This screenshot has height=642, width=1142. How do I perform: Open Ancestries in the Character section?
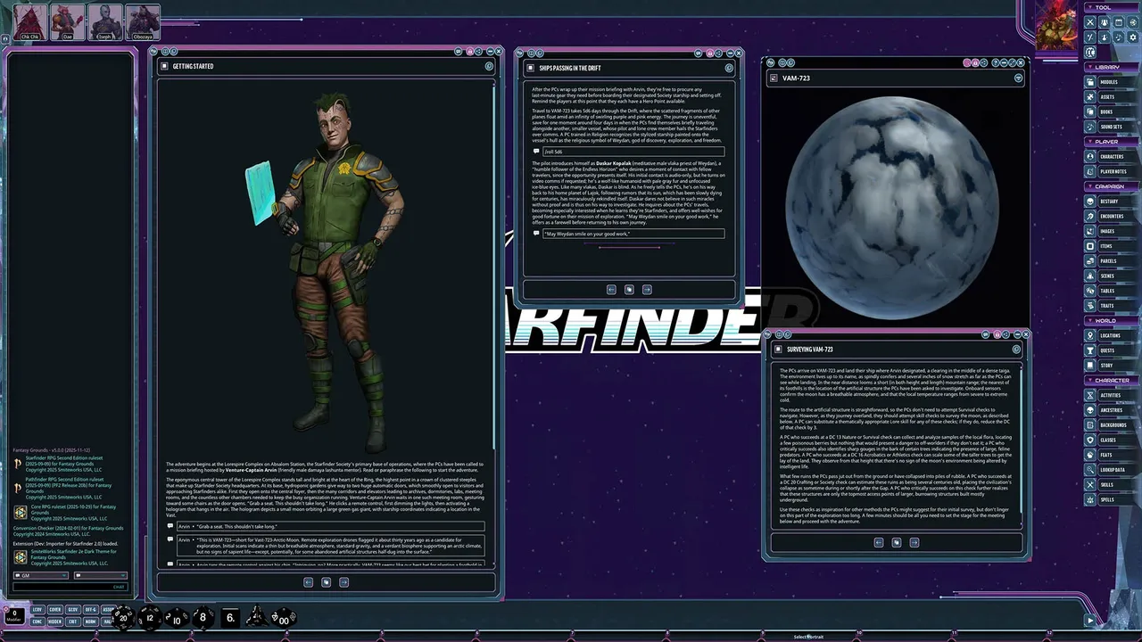pyautogui.click(x=1112, y=410)
